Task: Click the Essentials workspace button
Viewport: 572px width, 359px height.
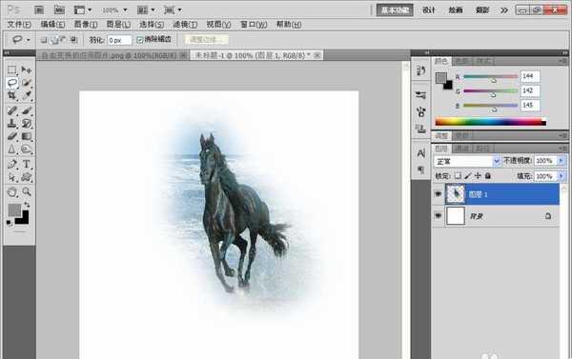Action: 395,10
